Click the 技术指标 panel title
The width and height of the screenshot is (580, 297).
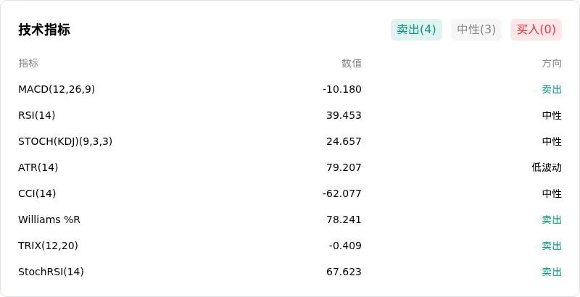point(44,30)
